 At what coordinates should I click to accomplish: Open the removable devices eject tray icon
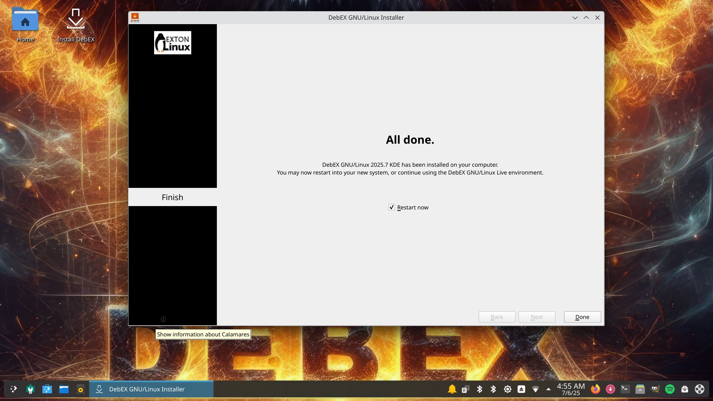pyautogui.click(x=521, y=389)
